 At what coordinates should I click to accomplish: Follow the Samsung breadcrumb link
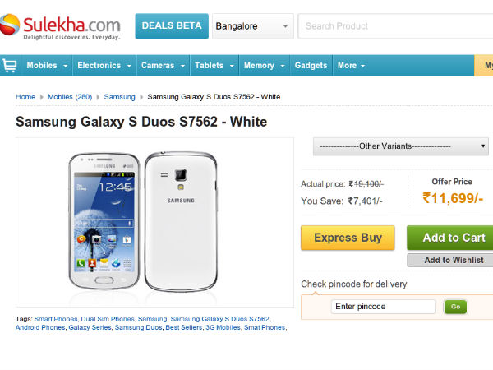[x=120, y=97]
